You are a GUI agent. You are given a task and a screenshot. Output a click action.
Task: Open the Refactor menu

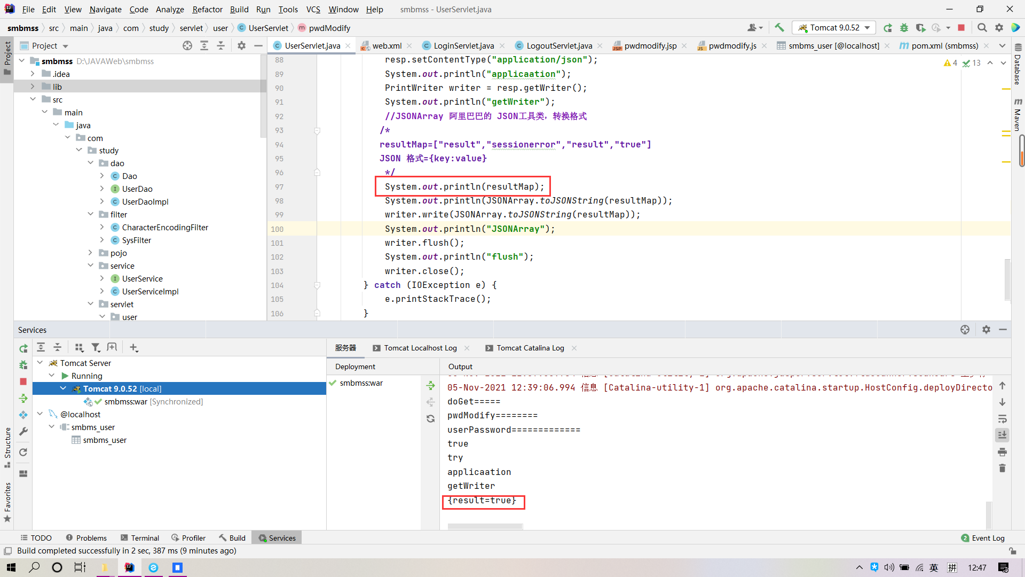pos(207,9)
